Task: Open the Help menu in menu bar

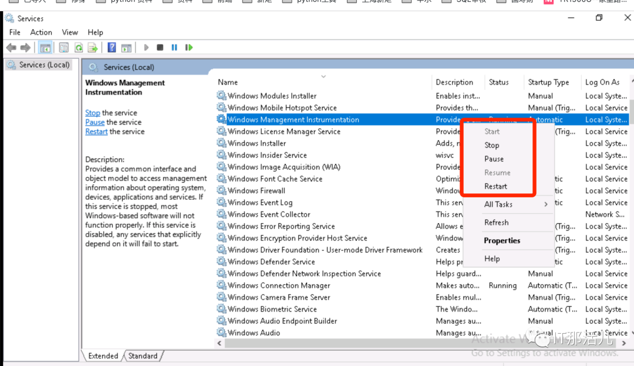Action: tap(96, 32)
